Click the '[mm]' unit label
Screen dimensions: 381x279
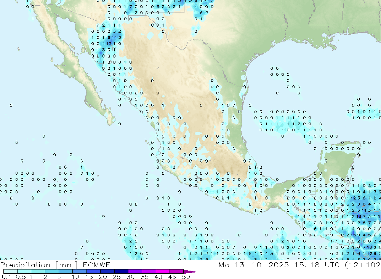[x=67, y=265]
